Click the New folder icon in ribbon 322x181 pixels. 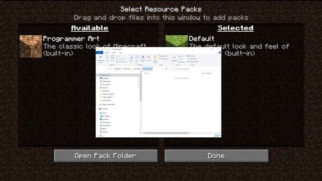[155, 59]
